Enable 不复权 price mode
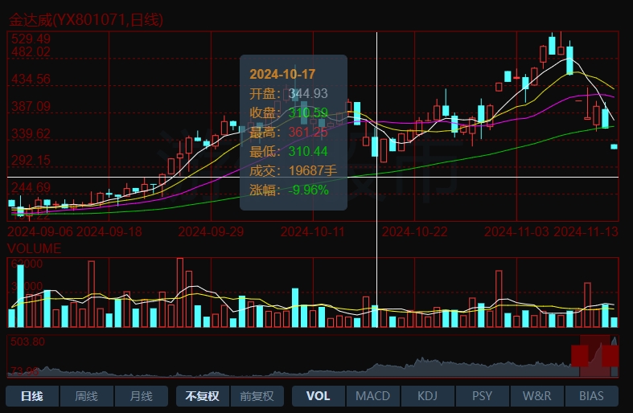633x413 pixels. [202, 396]
